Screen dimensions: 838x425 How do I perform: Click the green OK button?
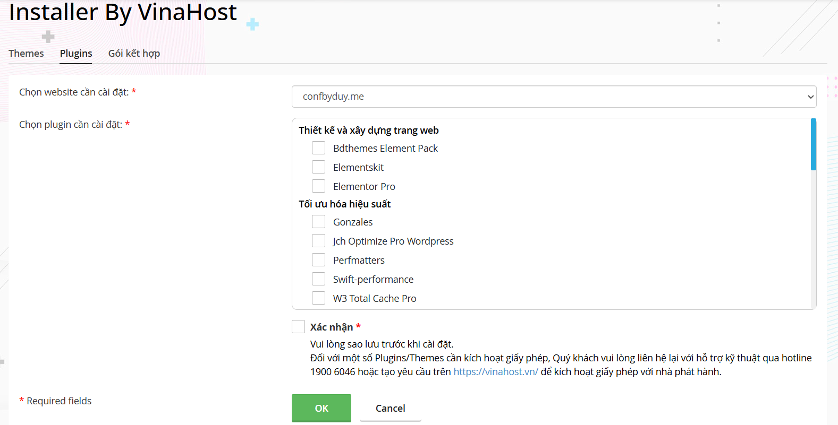click(x=321, y=408)
